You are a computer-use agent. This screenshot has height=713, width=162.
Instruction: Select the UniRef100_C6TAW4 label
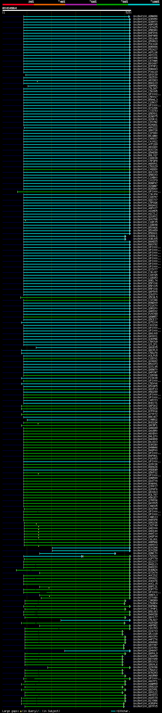point(145,61)
